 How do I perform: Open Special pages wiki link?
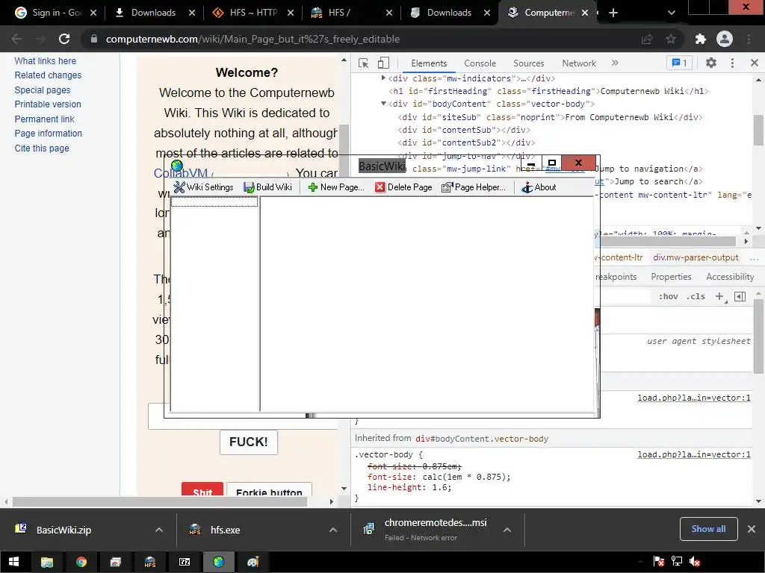click(43, 90)
